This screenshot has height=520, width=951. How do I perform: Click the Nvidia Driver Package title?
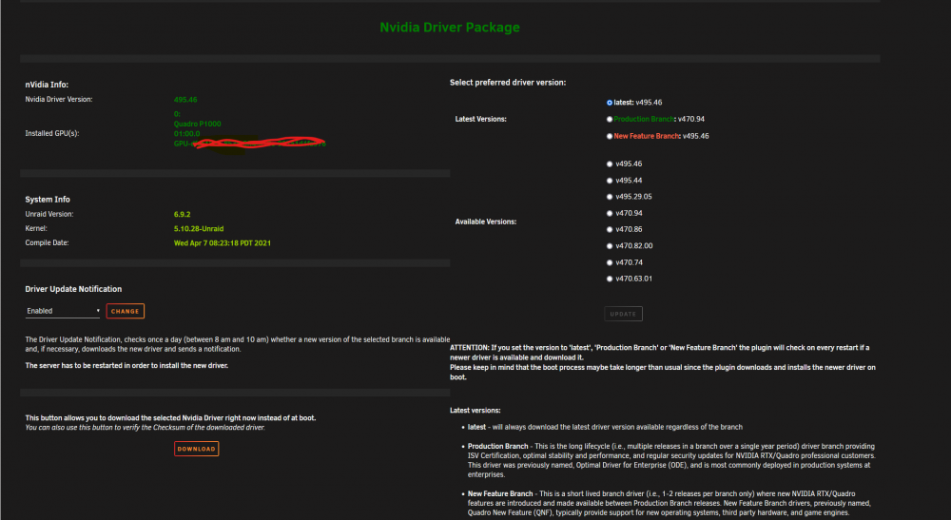tap(450, 28)
